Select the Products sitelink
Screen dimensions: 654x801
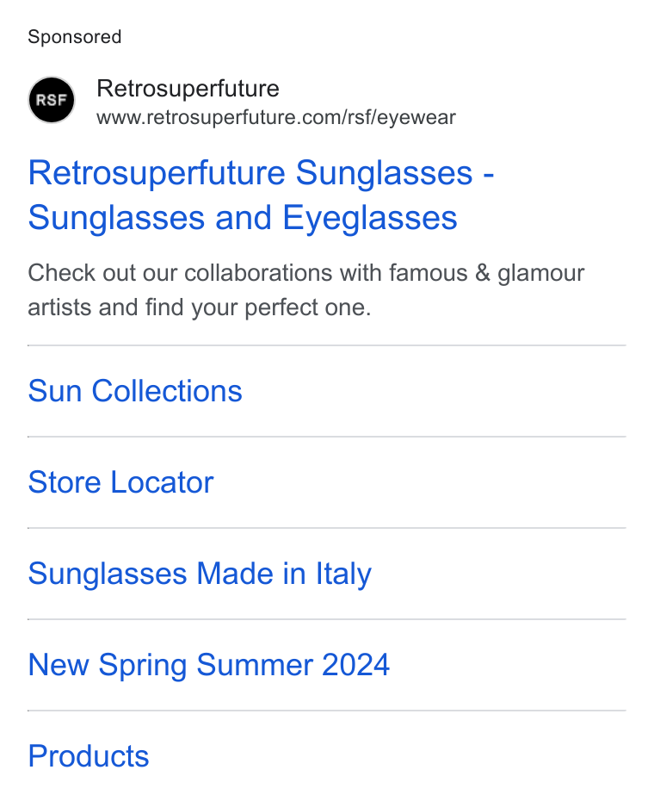point(89,756)
